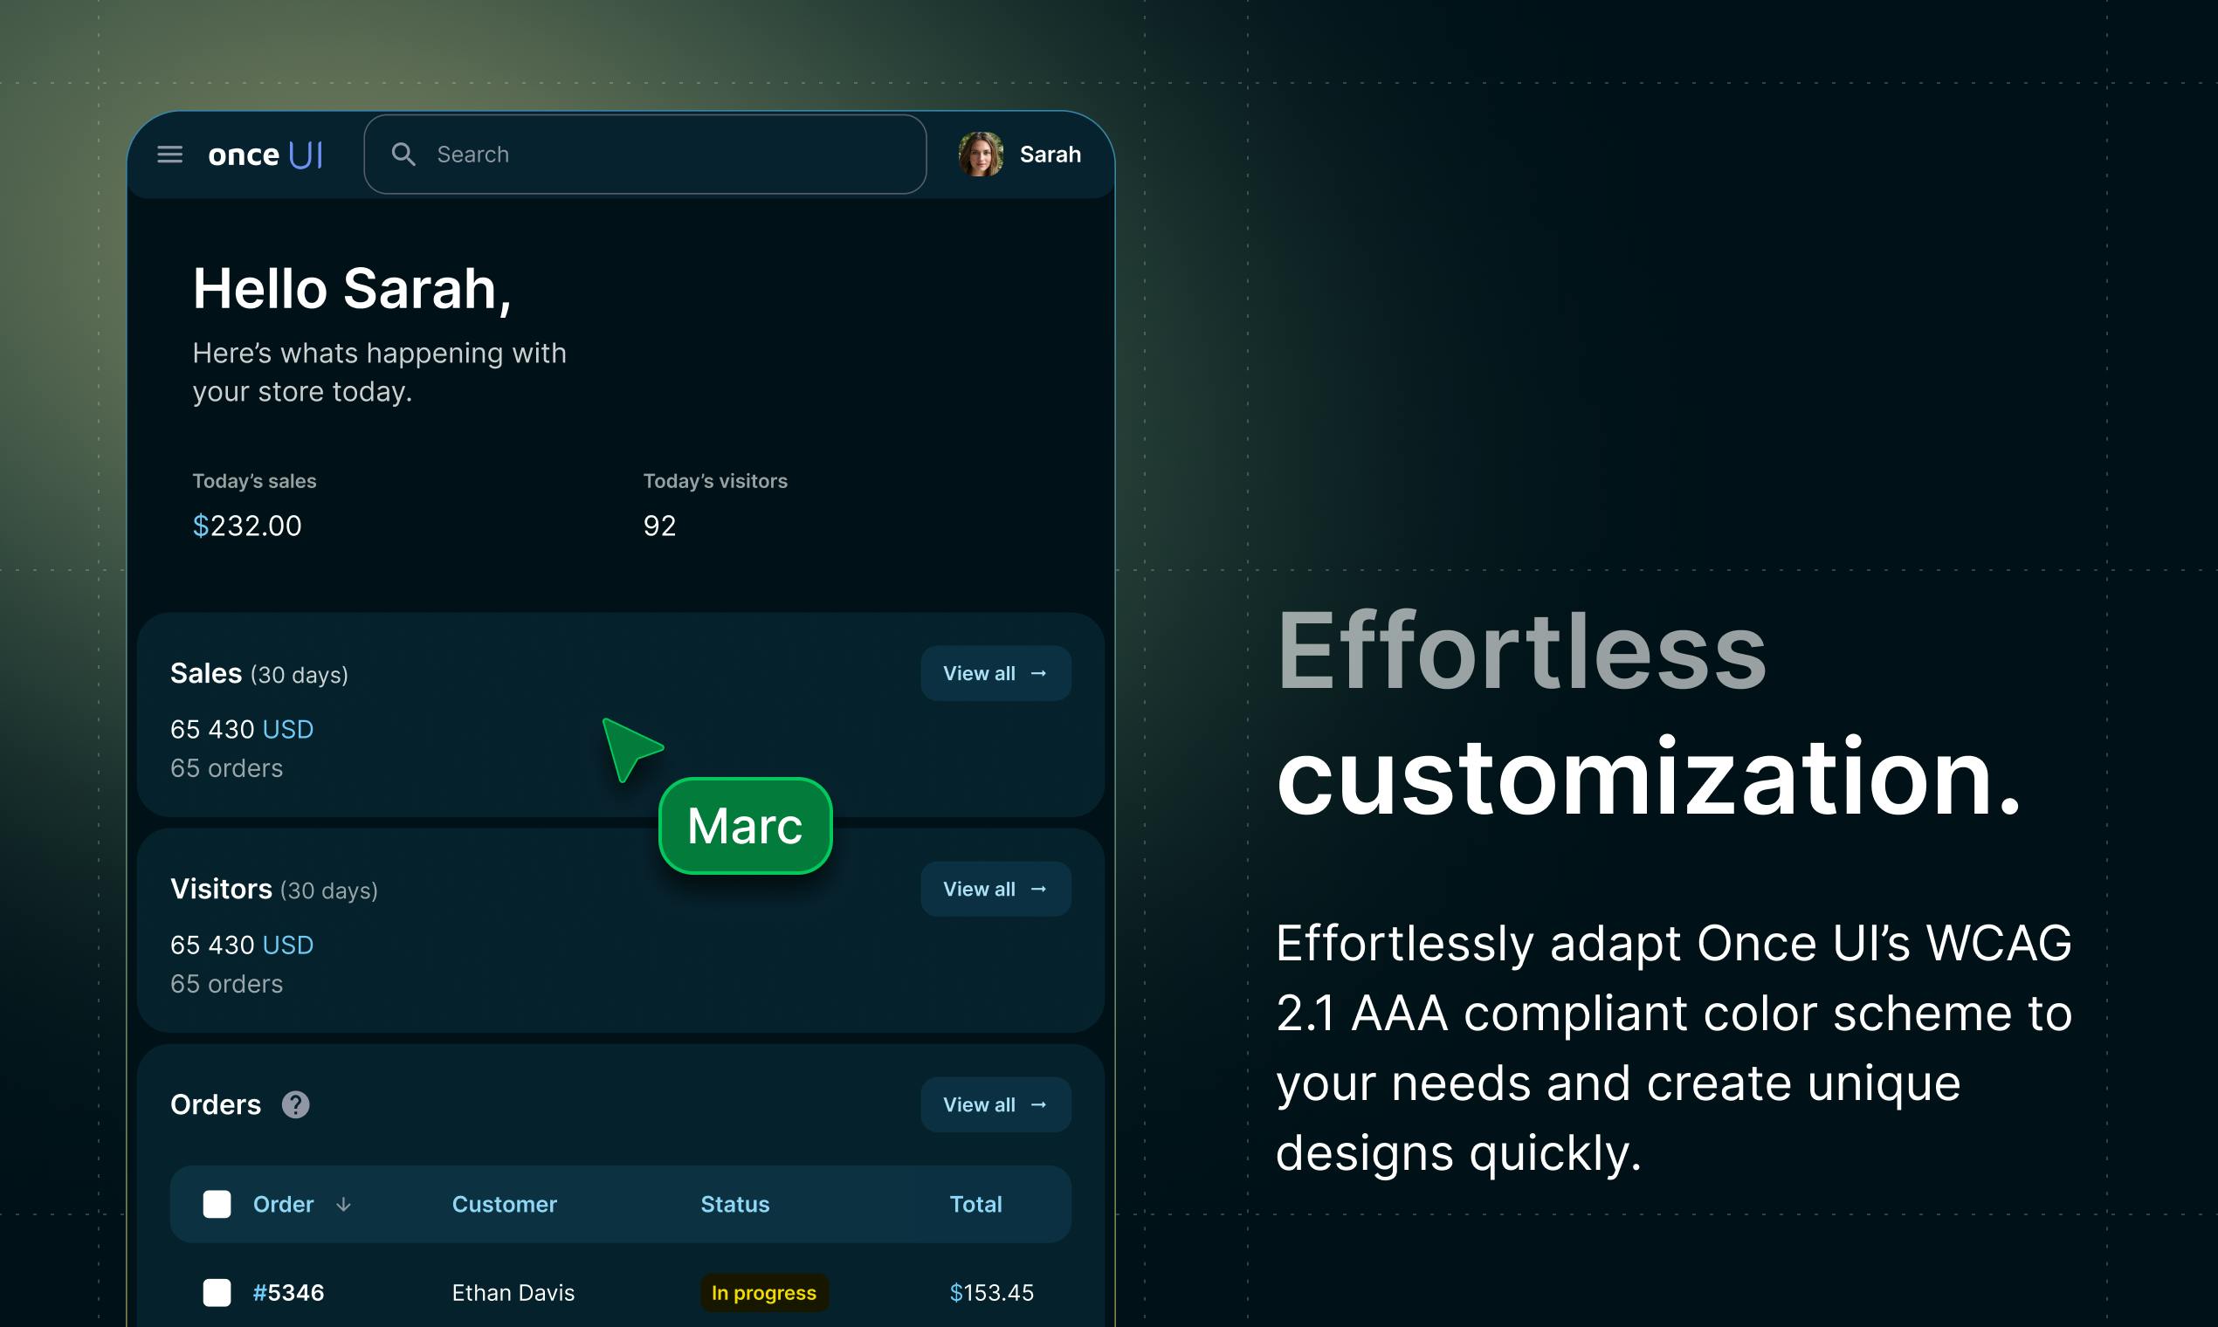Click the Today's visitors label

[715, 481]
